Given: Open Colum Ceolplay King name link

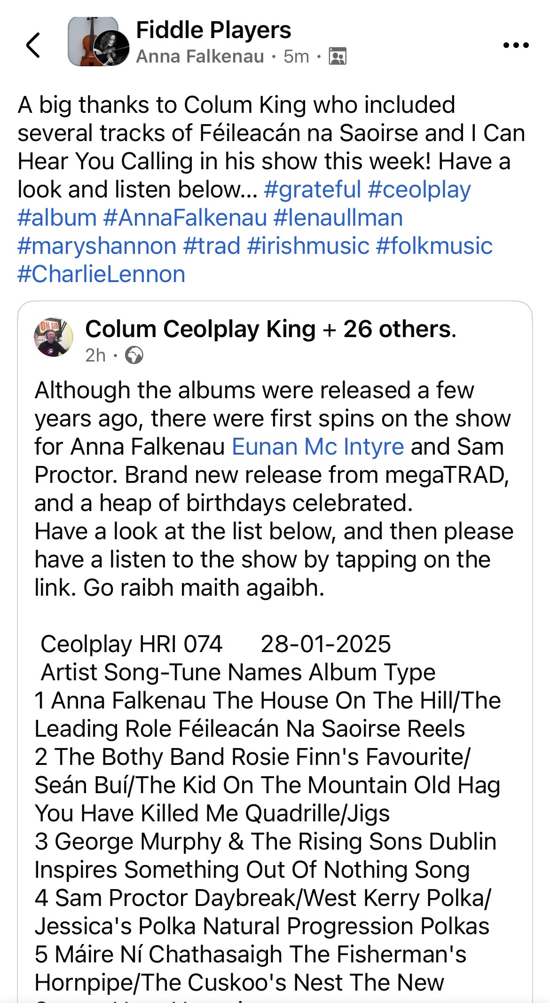Looking at the screenshot, I should (200, 329).
